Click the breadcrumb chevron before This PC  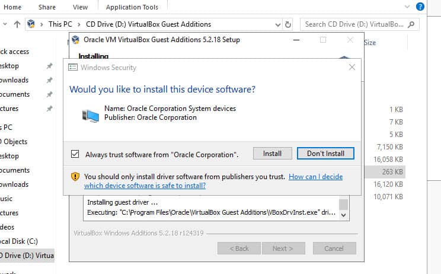pos(41,24)
